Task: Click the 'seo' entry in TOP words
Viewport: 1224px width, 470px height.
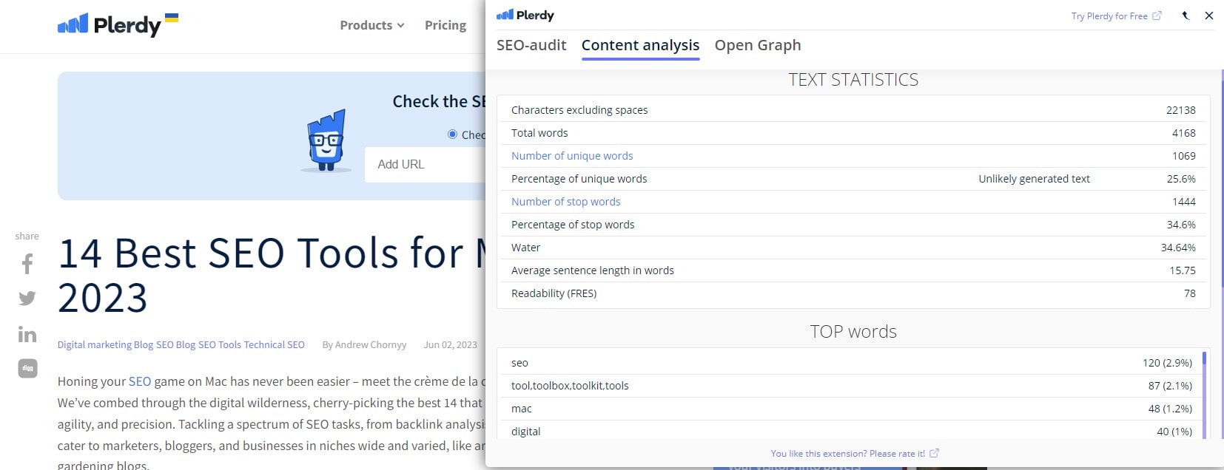Action: pos(519,363)
